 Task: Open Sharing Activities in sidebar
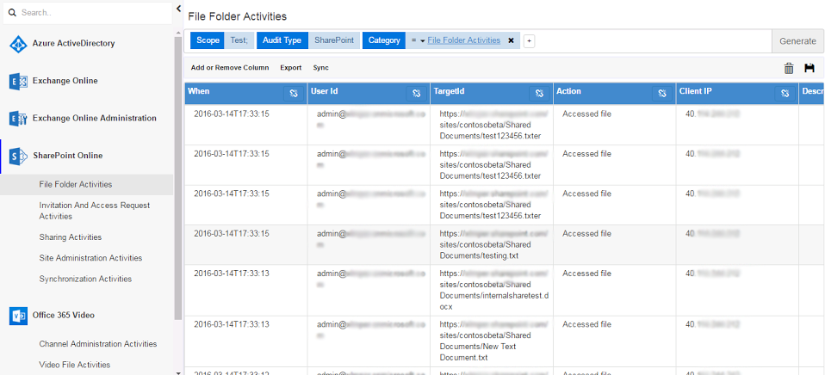(71, 237)
